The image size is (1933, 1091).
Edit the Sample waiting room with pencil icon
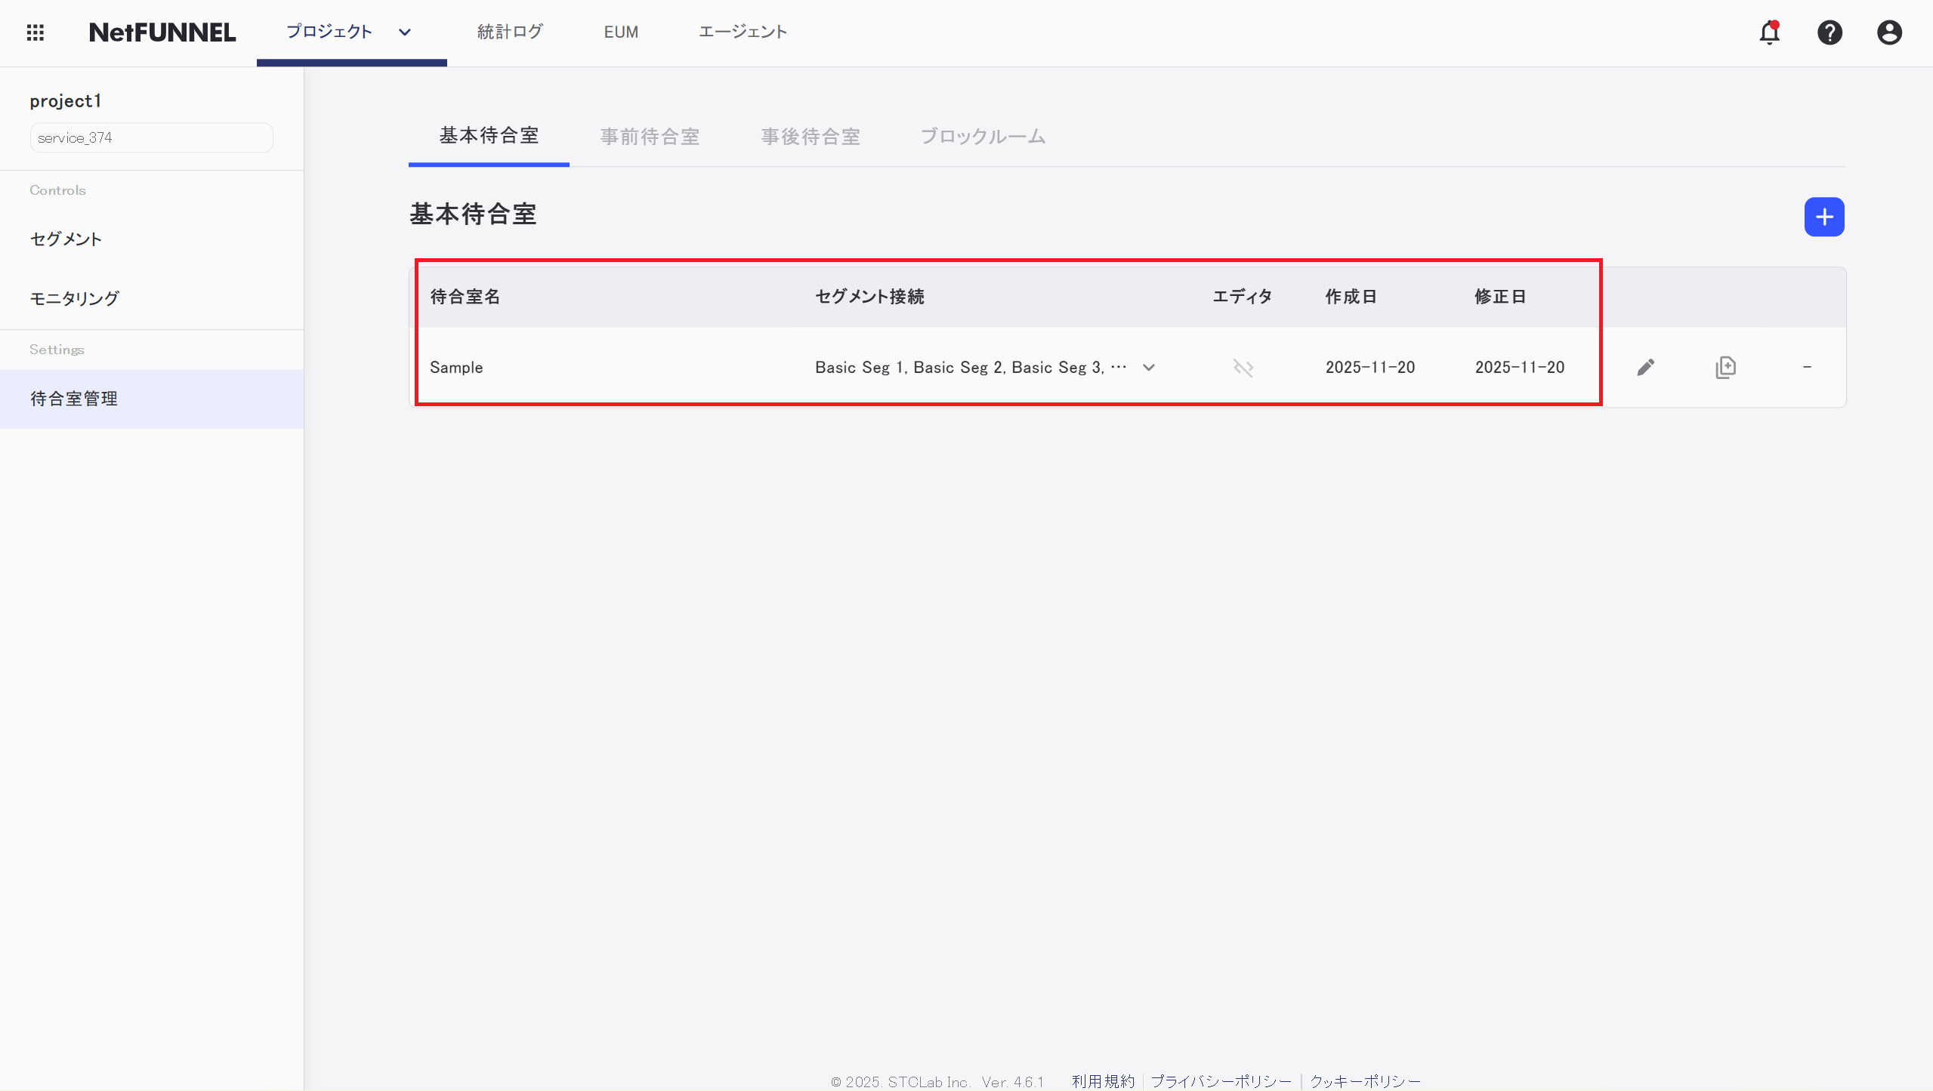coord(1647,367)
